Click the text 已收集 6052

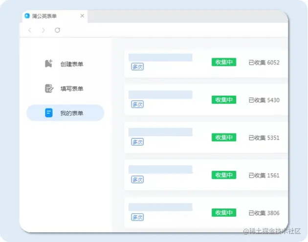coord(264,62)
